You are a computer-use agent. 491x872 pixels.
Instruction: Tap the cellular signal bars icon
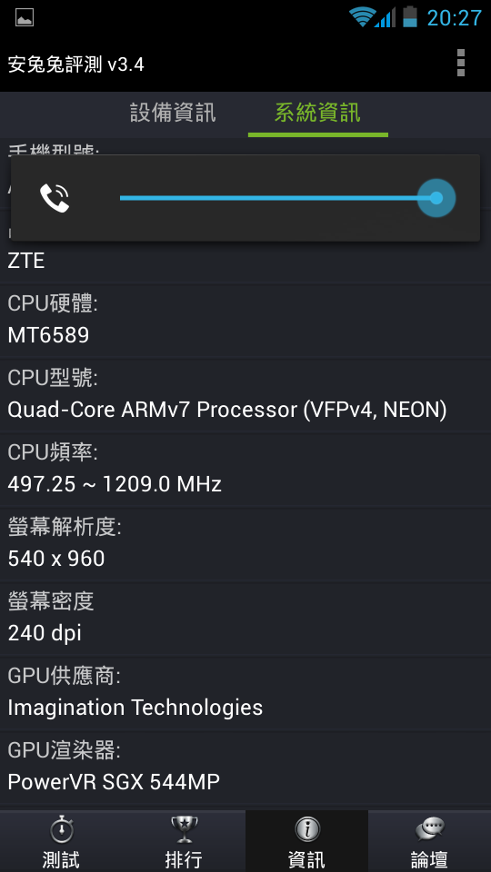386,16
